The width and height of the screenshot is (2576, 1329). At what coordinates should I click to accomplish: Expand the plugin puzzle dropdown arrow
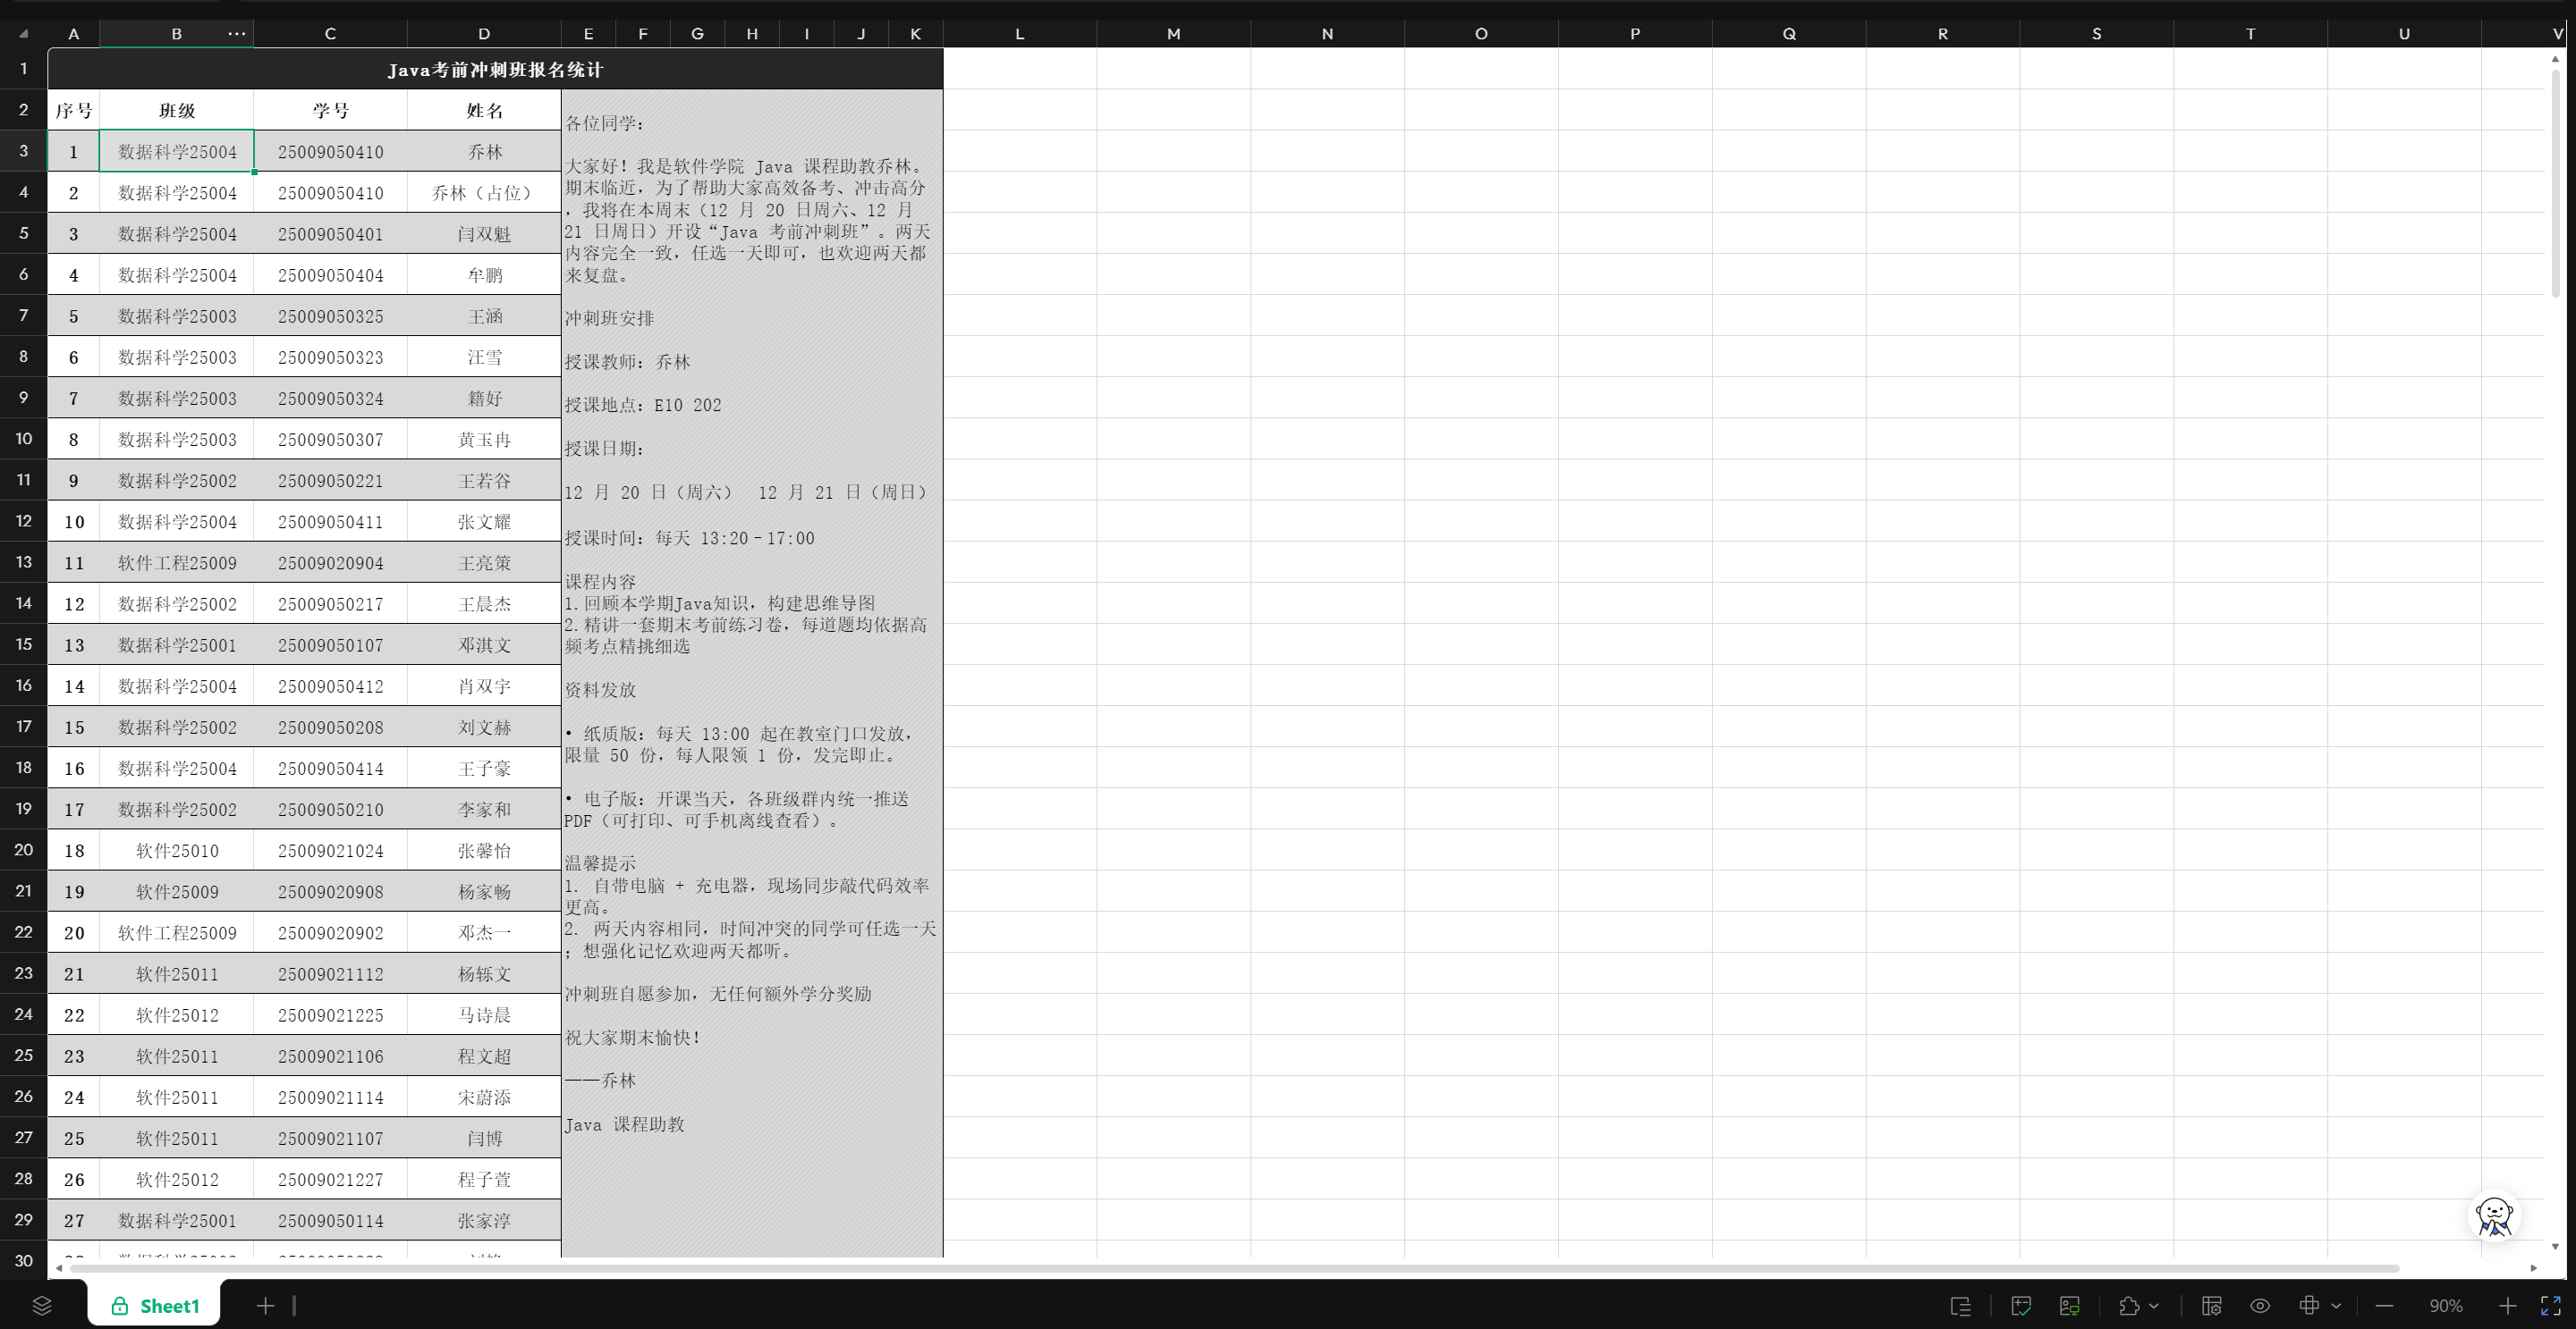pyautogui.click(x=2154, y=1305)
